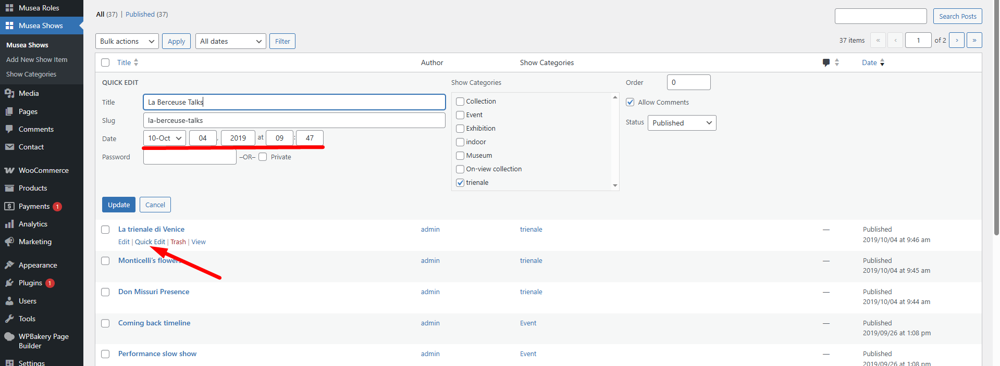The height and width of the screenshot is (366, 1000).
Task: Open the Status dropdown showing Published
Action: pyautogui.click(x=682, y=123)
